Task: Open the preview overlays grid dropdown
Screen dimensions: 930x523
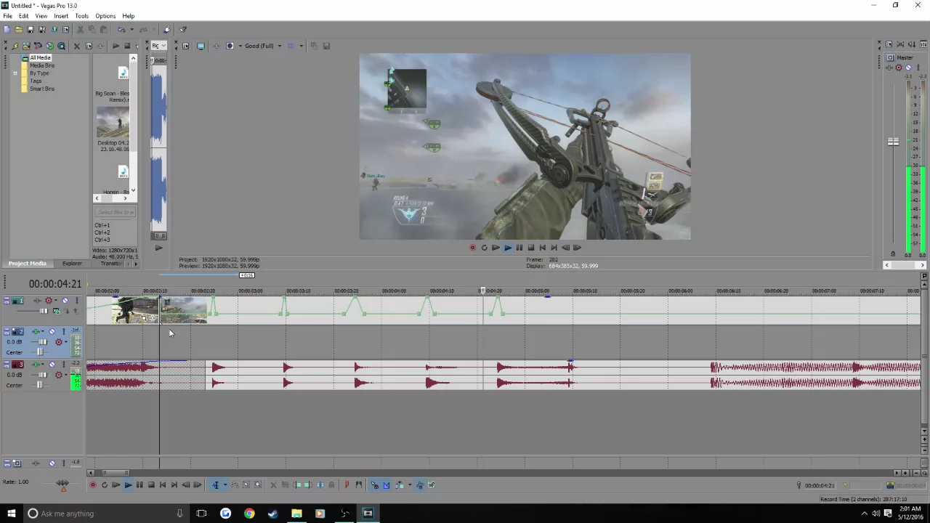Action: tap(301, 46)
